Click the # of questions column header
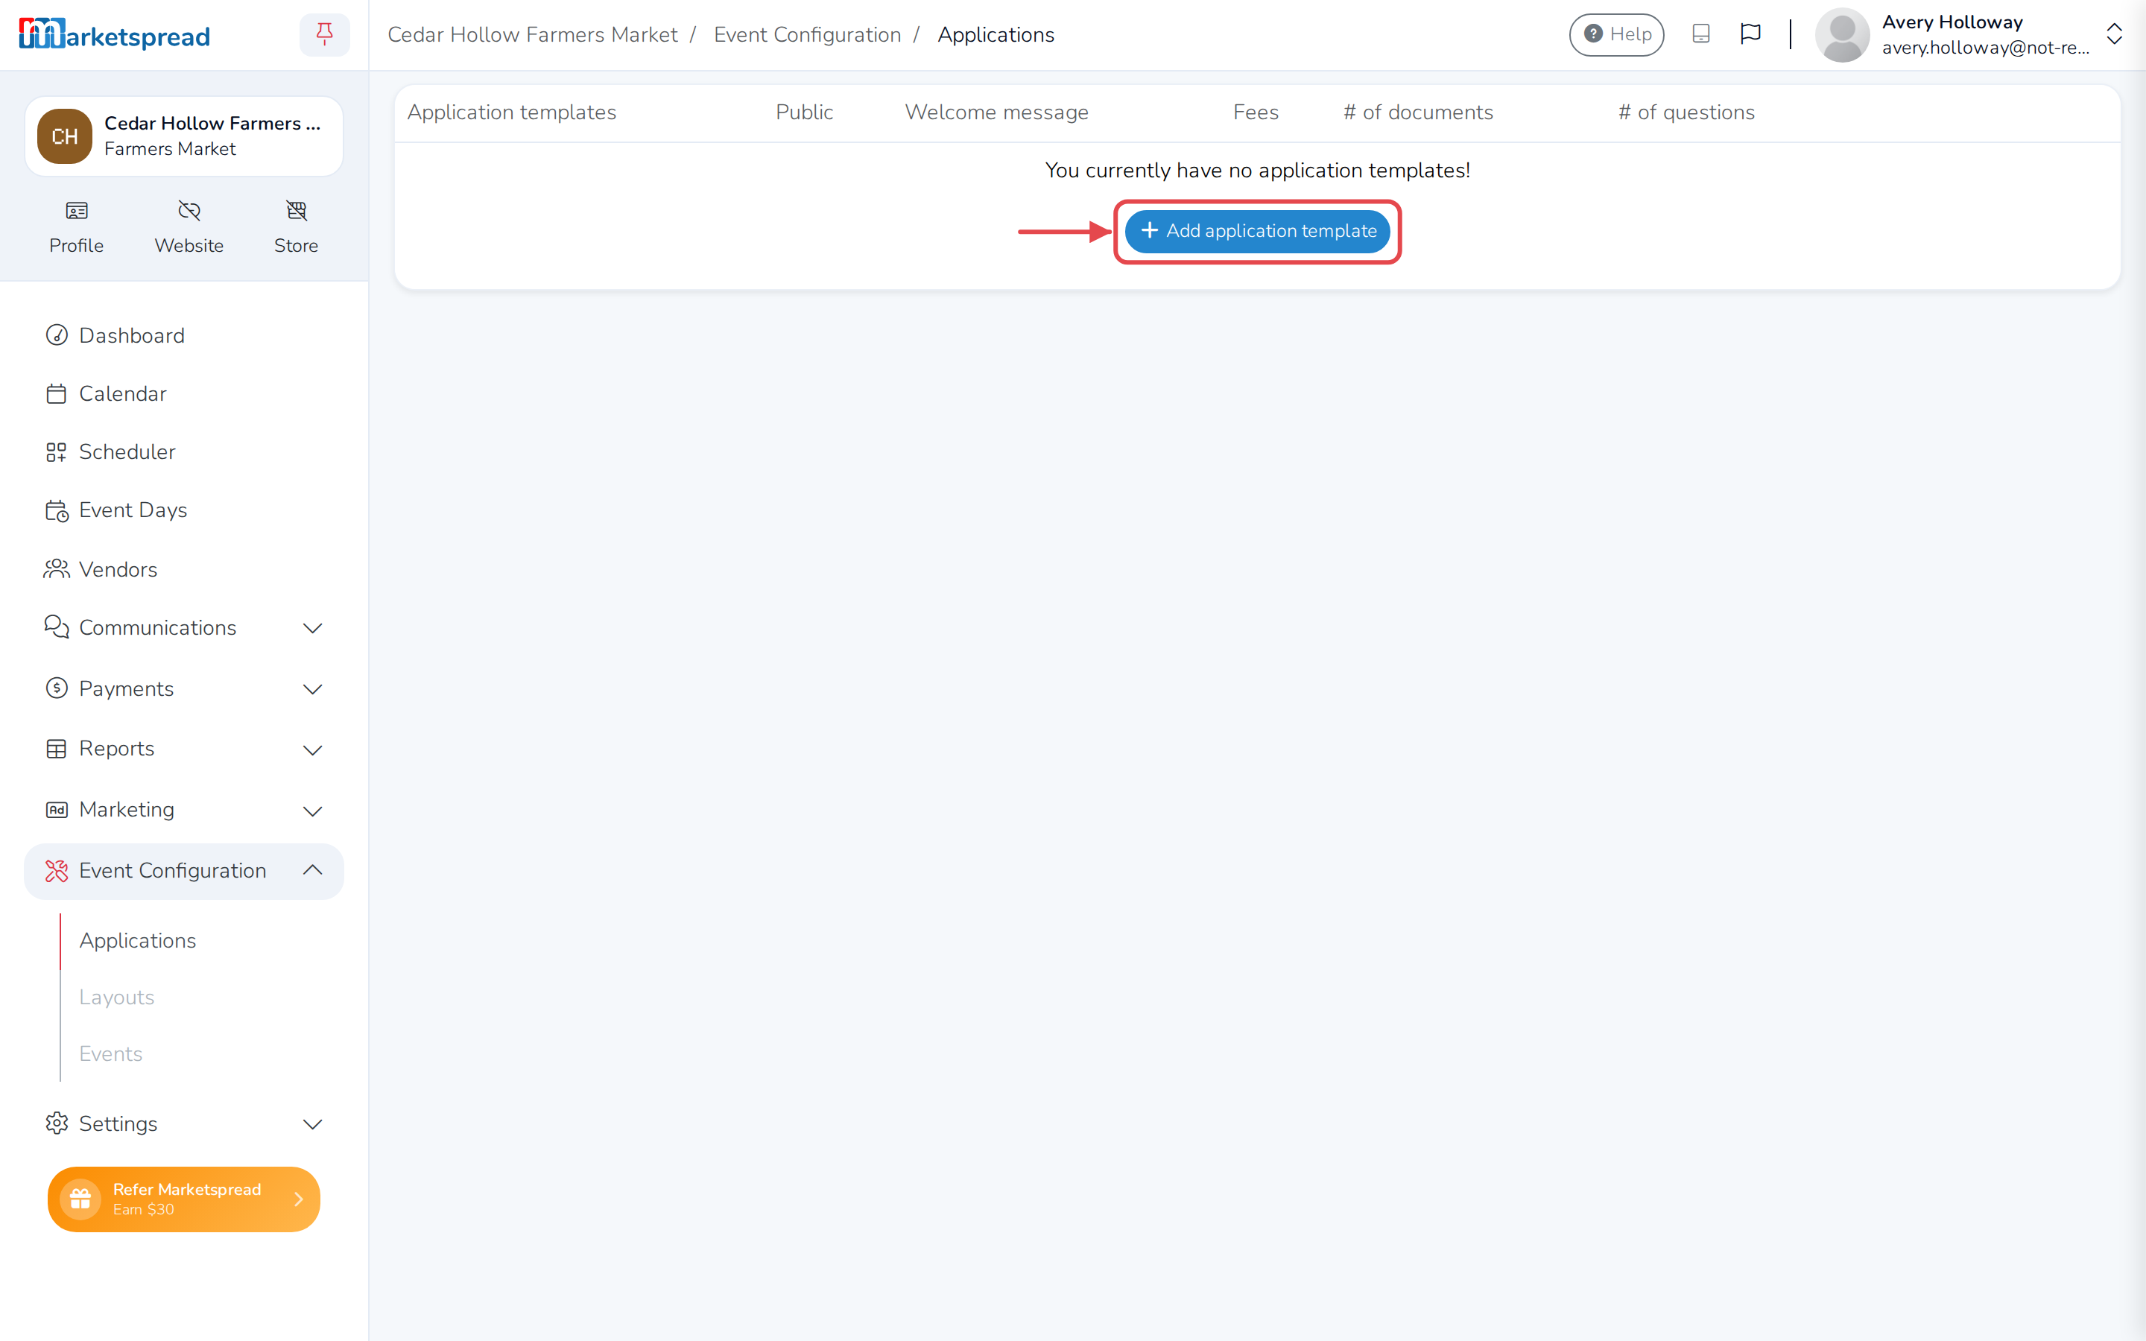 pos(1686,112)
